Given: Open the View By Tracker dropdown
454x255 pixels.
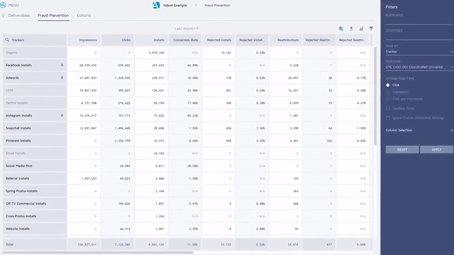Looking at the screenshot, I should tap(419, 52).
